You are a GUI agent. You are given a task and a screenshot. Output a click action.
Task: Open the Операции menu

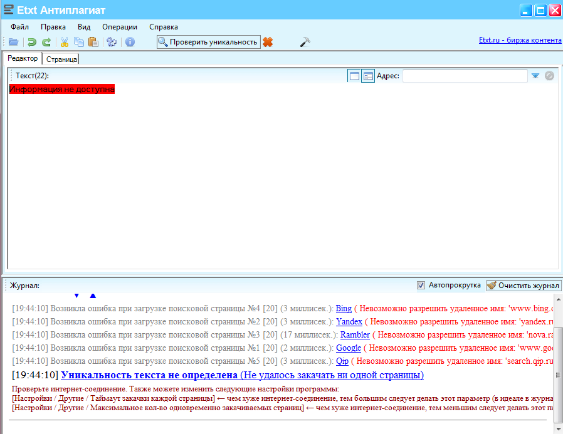point(120,27)
